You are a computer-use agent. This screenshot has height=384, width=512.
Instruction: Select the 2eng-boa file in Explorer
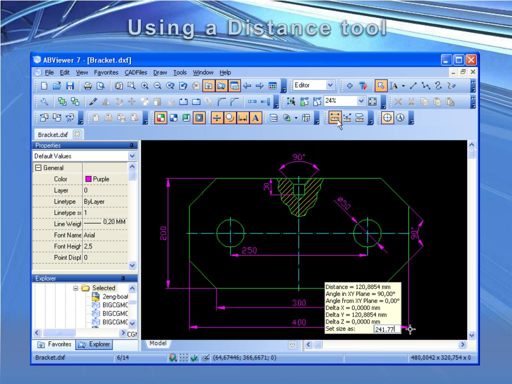110,296
